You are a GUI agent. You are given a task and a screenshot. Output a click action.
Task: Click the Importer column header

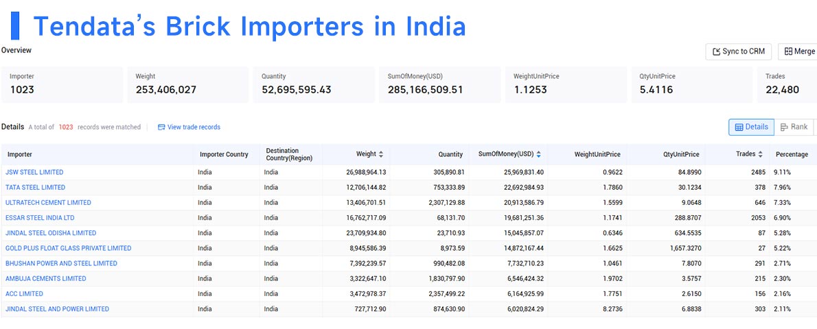pos(20,154)
